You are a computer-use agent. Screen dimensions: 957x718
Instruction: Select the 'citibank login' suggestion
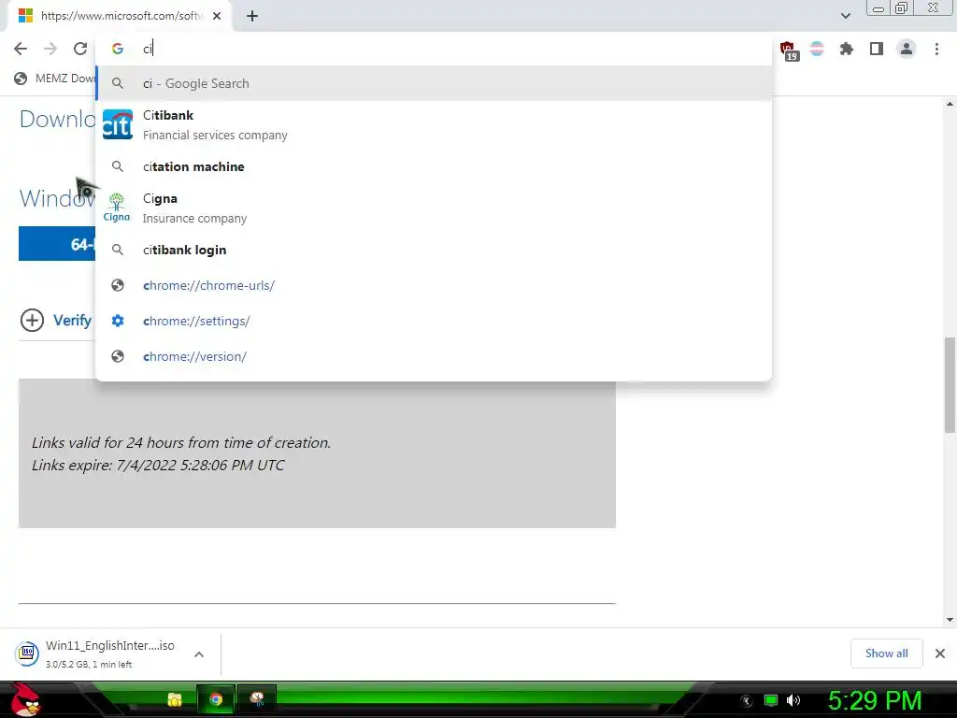[x=434, y=250]
